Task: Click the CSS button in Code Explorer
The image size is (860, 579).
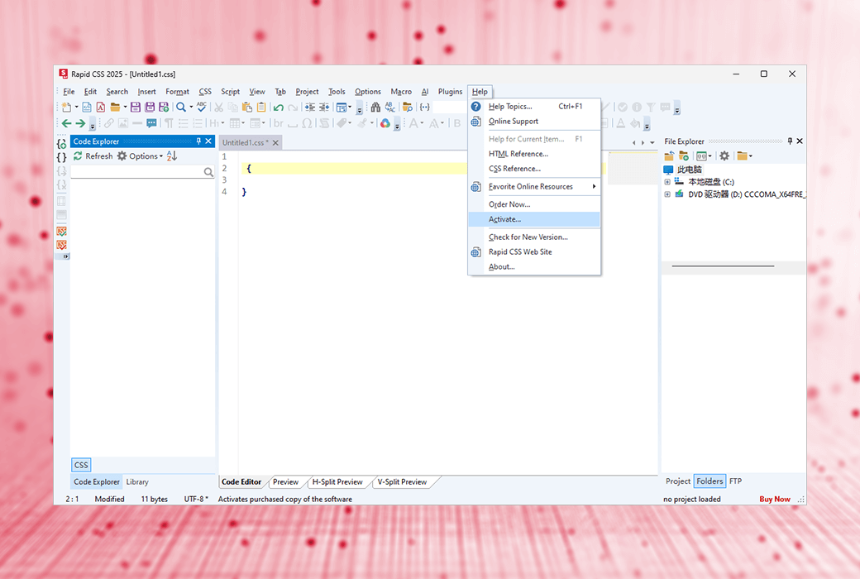Action: [81, 465]
